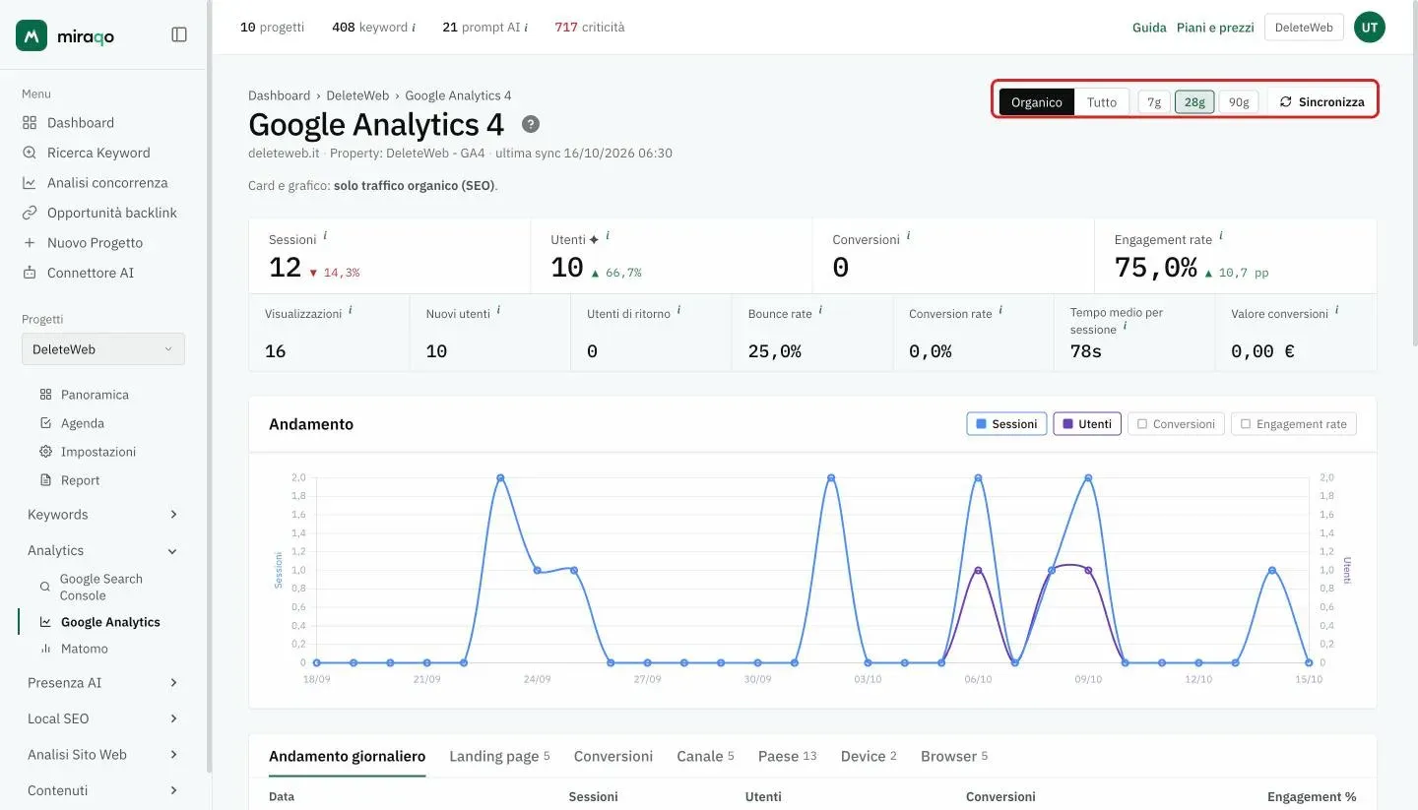Expand the Local SEO section
The height and width of the screenshot is (810, 1418).
(x=103, y=719)
